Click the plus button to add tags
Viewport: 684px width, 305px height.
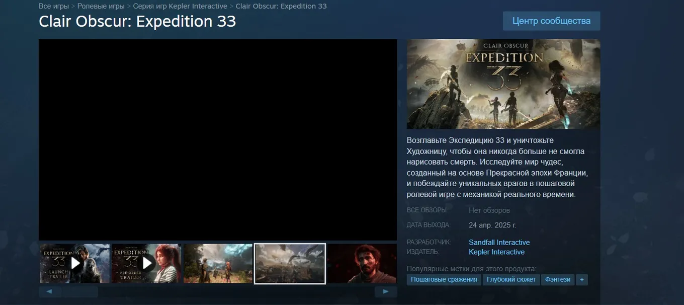coord(582,279)
